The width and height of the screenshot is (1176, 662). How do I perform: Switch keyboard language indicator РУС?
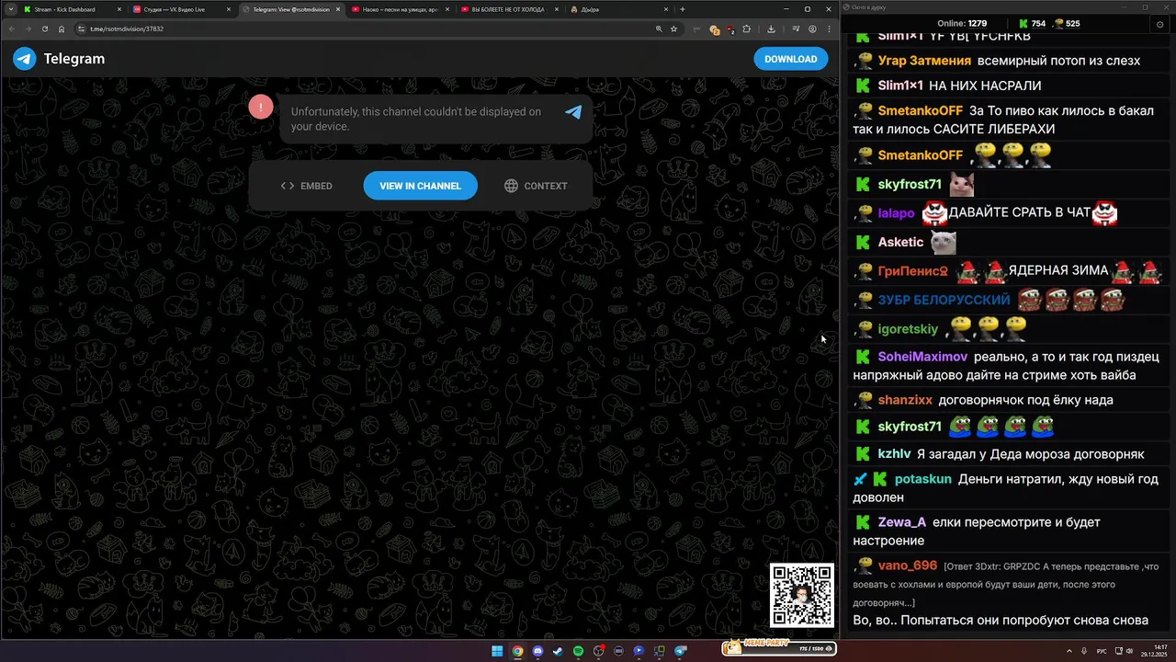(1102, 651)
